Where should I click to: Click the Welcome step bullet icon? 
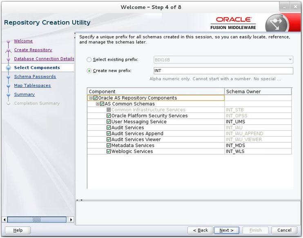pos(8,41)
